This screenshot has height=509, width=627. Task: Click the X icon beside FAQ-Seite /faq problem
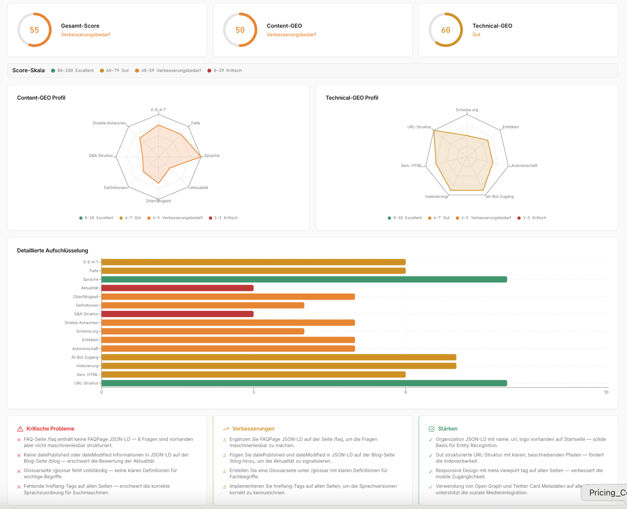[19, 440]
